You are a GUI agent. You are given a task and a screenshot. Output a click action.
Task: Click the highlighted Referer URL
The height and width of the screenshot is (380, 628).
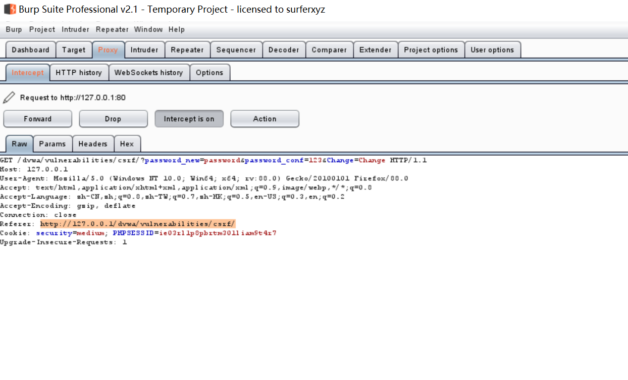click(x=138, y=224)
